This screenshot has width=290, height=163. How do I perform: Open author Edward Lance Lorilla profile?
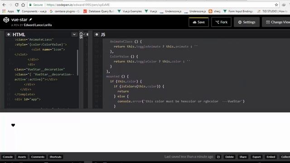coord(38,25)
